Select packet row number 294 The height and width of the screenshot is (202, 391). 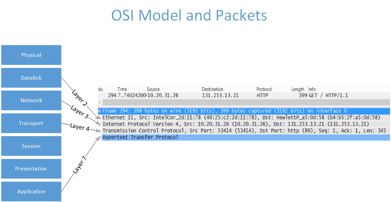202,95
